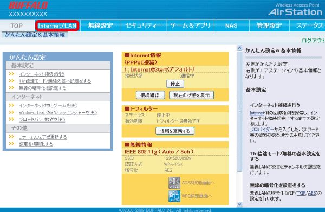
Task: Click the scrollbar up arrow
Action: 239,48
